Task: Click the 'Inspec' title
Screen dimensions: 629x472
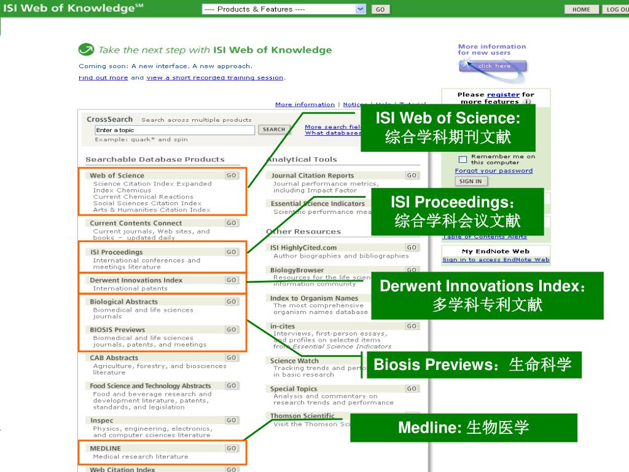Action: point(101,420)
